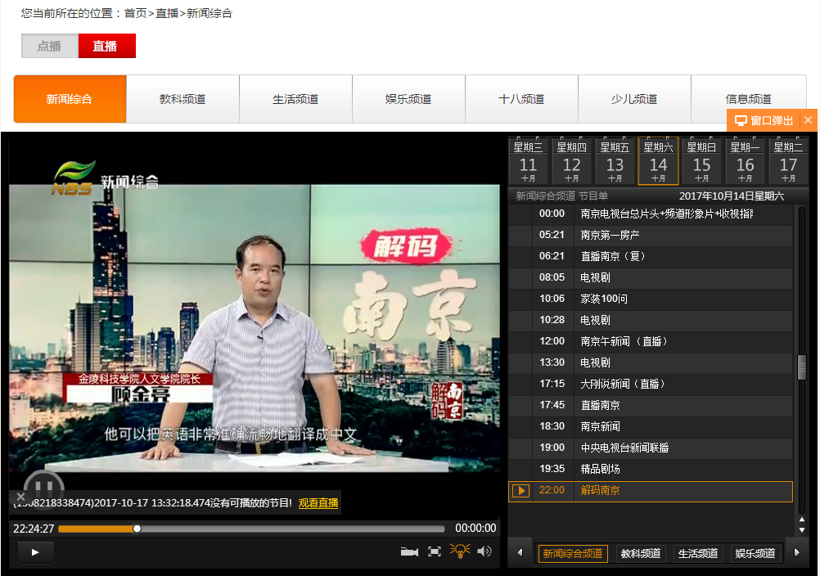Select the 星期日 15 date tile
Image resolution: width=820 pixels, height=576 pixels.
click(702, 161)
